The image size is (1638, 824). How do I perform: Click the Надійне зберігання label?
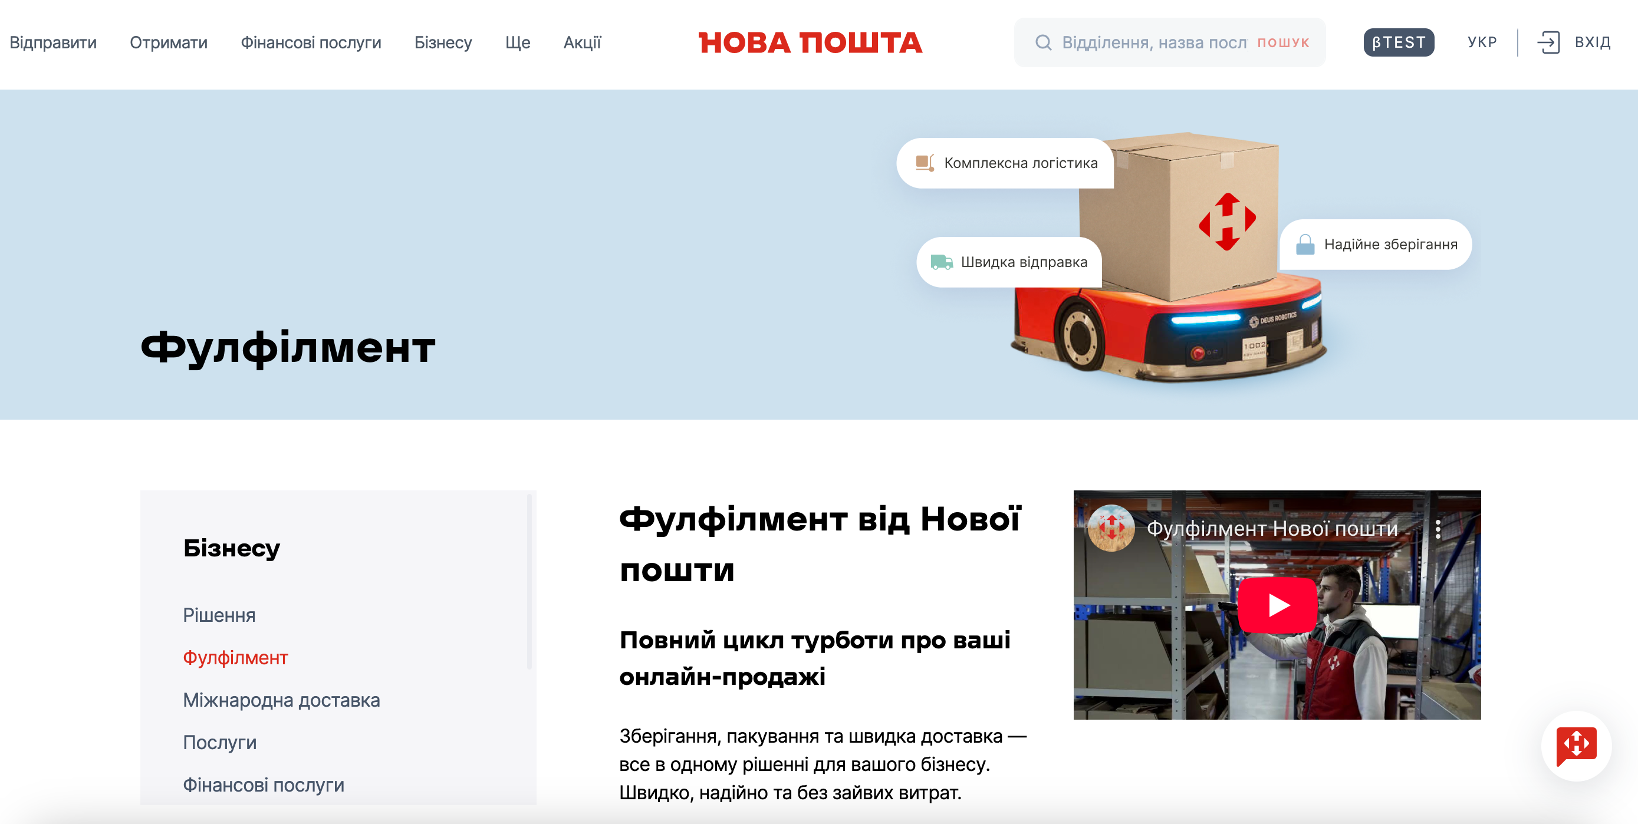pos(1390,244)
